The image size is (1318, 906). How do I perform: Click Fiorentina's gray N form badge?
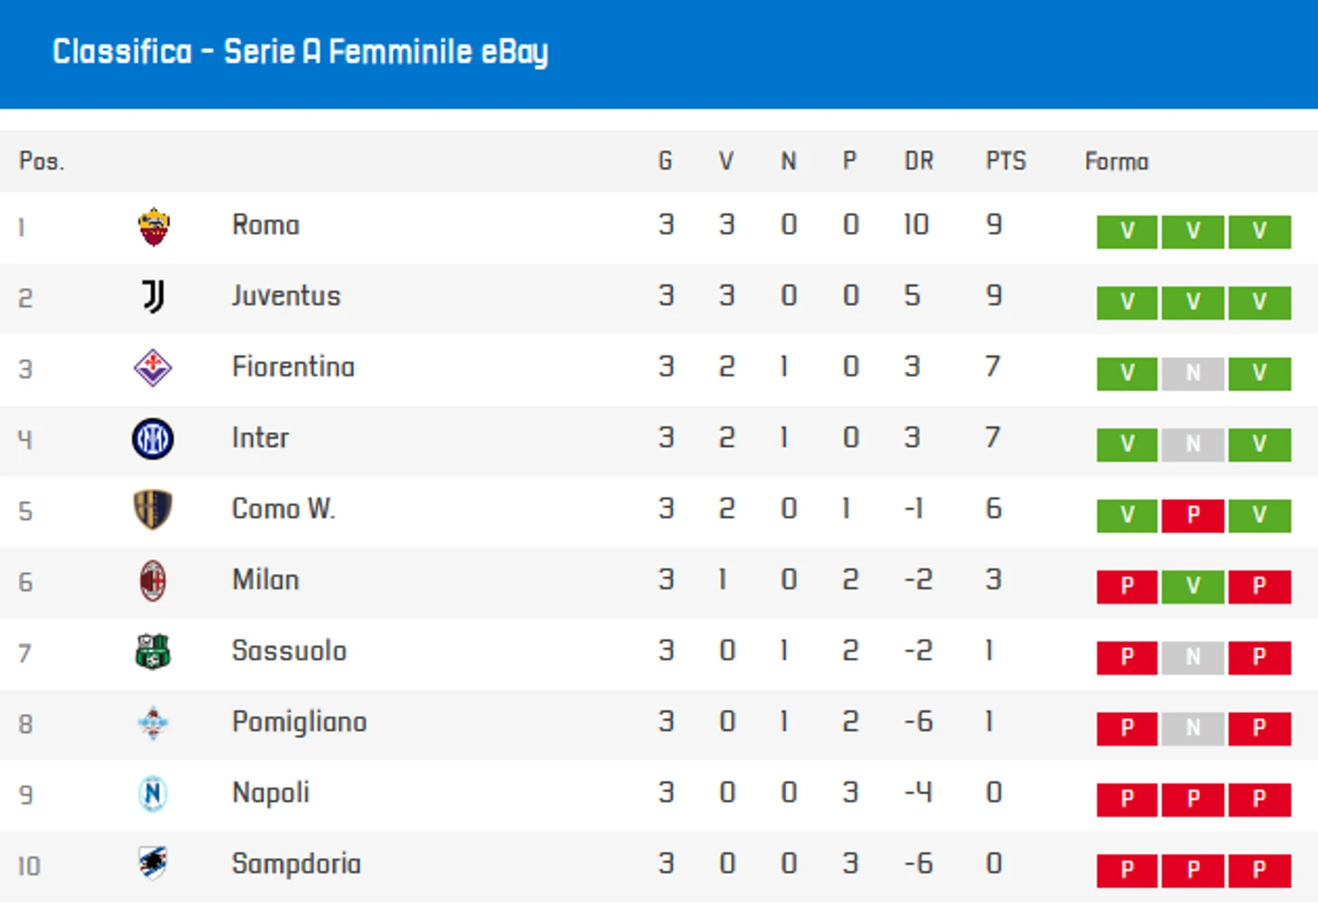pyautogui.click(x=1193, y=373)
